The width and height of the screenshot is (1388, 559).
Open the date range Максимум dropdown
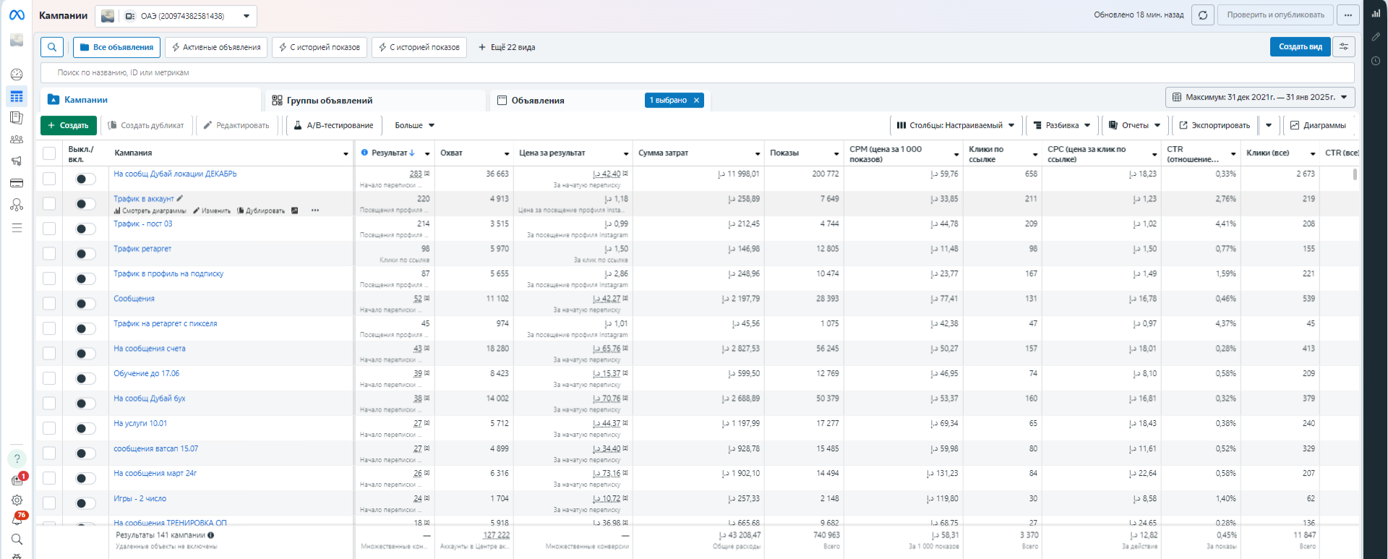[1260, 97]
